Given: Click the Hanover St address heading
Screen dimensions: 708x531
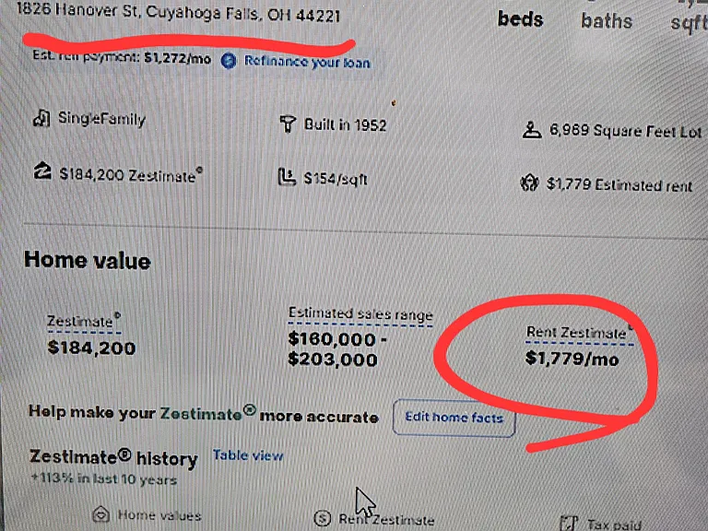Looking at the screenshot, I should tap(178, 12).
